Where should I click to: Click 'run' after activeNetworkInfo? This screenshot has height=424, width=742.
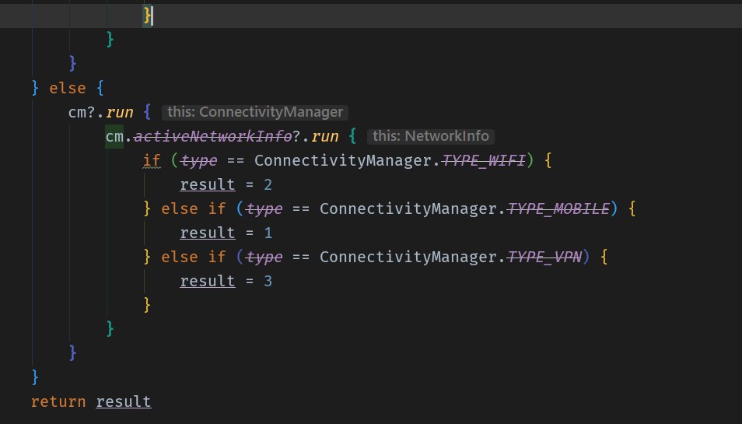pyautogui.click(x=324, y=136)
